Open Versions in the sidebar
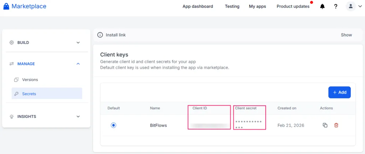 click(x=30, y=80)
